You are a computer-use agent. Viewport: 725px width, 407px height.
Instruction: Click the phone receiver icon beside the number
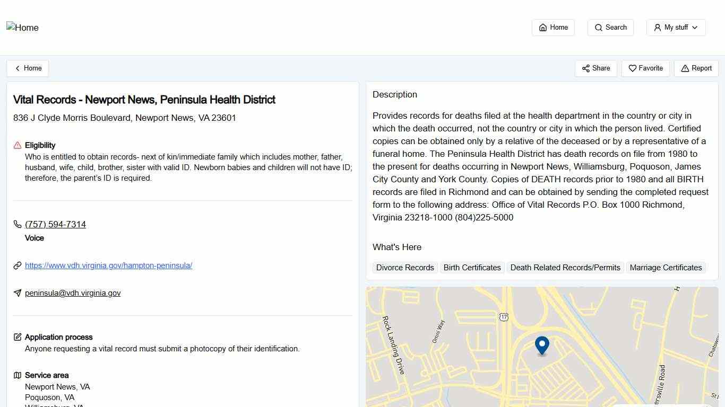tap(18, 224)
